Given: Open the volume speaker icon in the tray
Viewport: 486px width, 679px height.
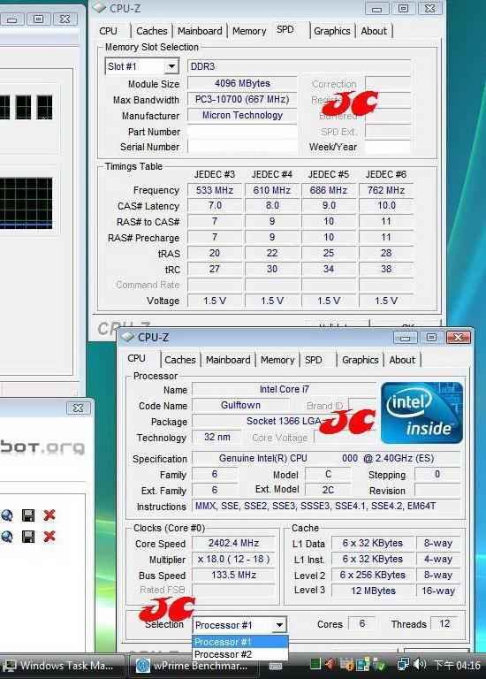Looking at the screenshot, I should pos(420,665).
